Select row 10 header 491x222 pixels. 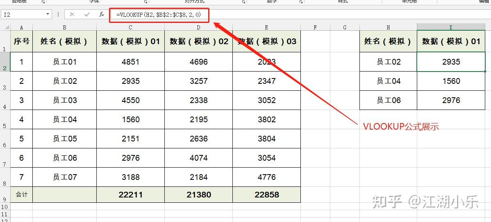tap(5, 207)
